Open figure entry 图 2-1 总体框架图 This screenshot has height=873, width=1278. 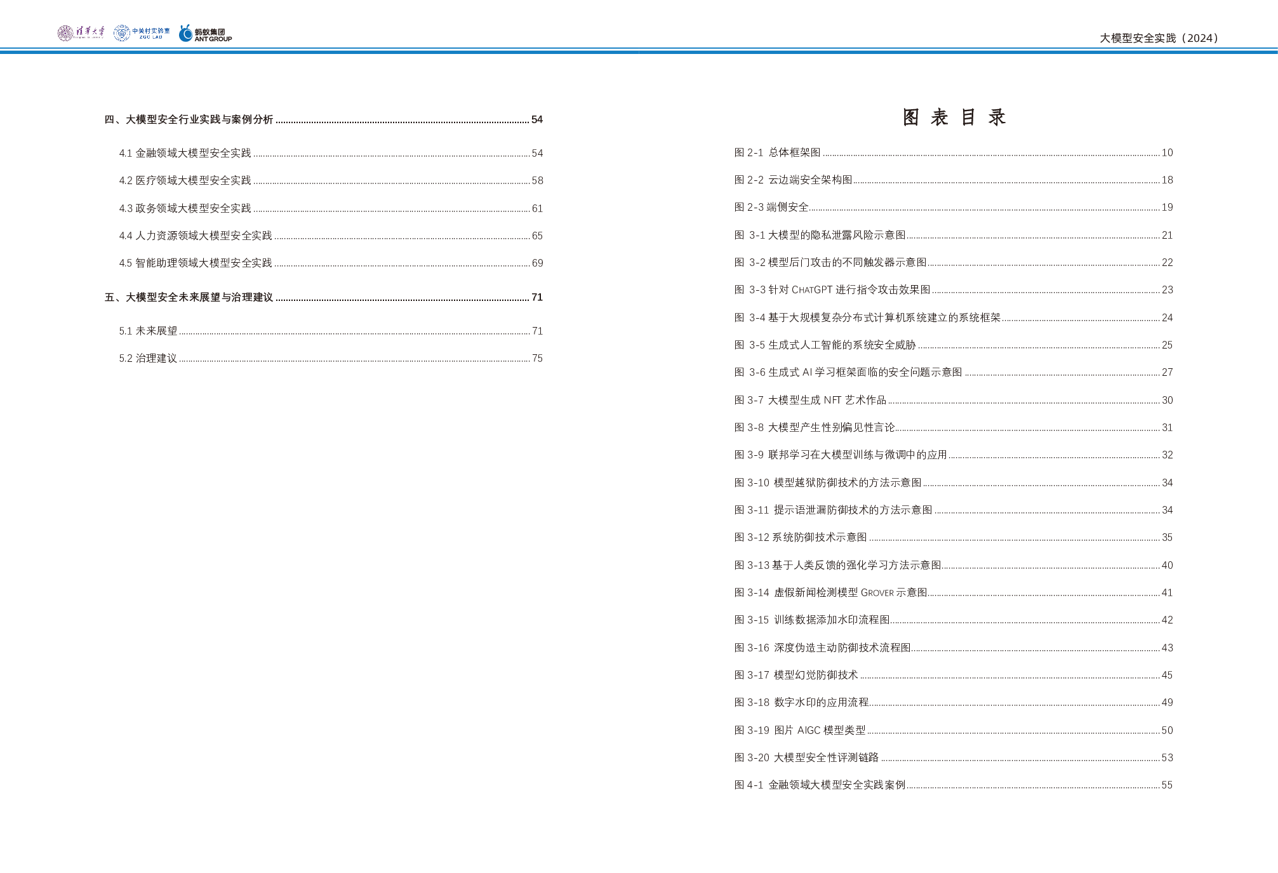pyautogui.click(x=777, y=152)
